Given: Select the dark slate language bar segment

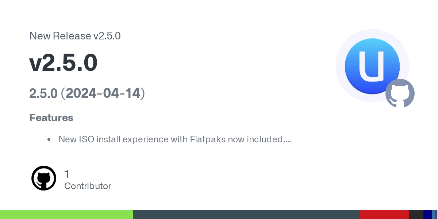Looking at the screenshot, I should tap(246, 215).
